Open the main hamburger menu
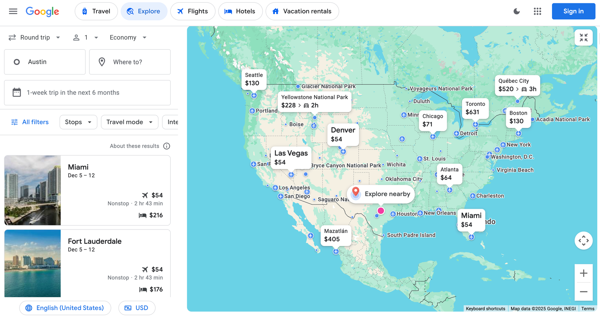This screenshot has width=600, height=317. coord(13,11)
